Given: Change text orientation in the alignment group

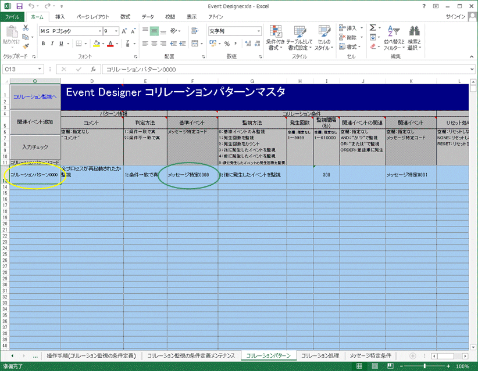Looking at the screenshot, I should click(173, 31).
